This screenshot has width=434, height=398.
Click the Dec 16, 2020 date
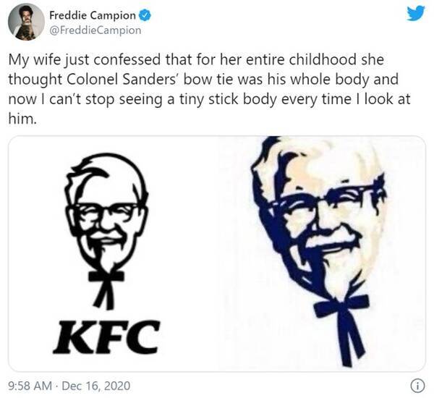pyautogui.click(x=95, y=384)
